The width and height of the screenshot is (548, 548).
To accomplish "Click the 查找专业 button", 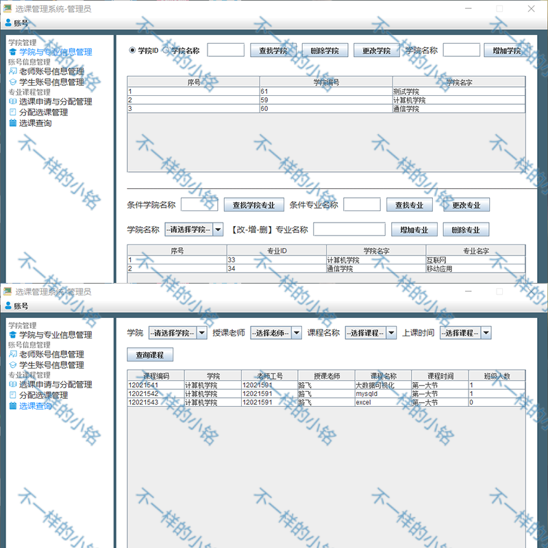I will click(410, 205).
